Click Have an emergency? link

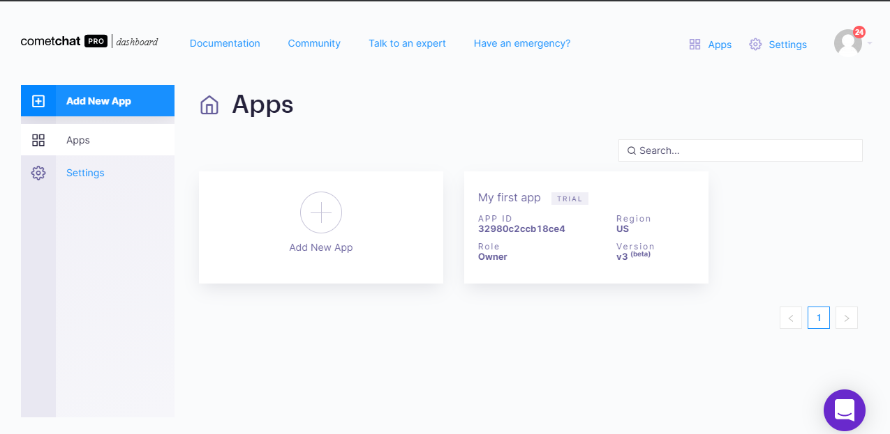click(522, 43)
